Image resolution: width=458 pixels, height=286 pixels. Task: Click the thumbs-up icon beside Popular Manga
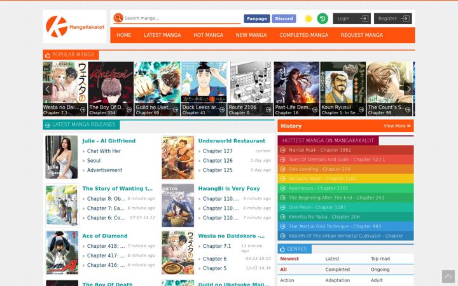48,55
